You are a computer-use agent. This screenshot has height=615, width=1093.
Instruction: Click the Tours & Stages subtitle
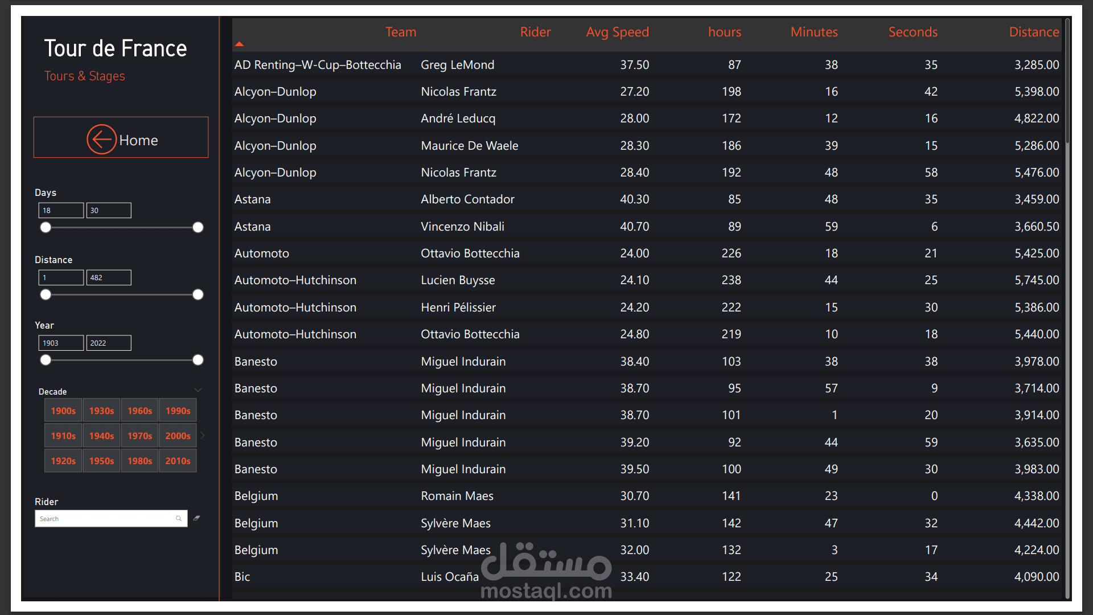click(x=85, y=76)
